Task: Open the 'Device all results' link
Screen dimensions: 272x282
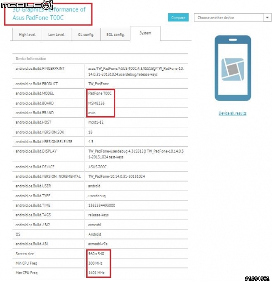Action: 232,113
